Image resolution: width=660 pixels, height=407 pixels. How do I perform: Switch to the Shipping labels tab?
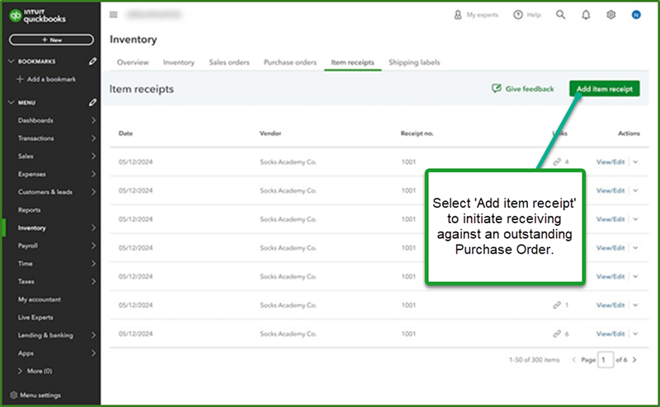pyautogui.click(x=414, y=63)
